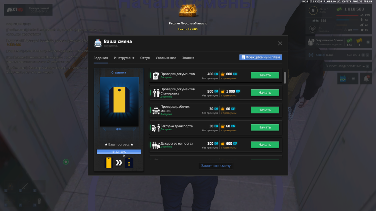This screenshot has width=376, height=211.
Task: Open the notifications bell with 40 badge
Action: coord(366,79)
